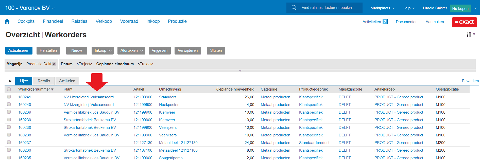Image resolution: width=480 pixels, height=161 pixels.
Task: Tick the select-all header checkbox
Action: coord(9,89)
